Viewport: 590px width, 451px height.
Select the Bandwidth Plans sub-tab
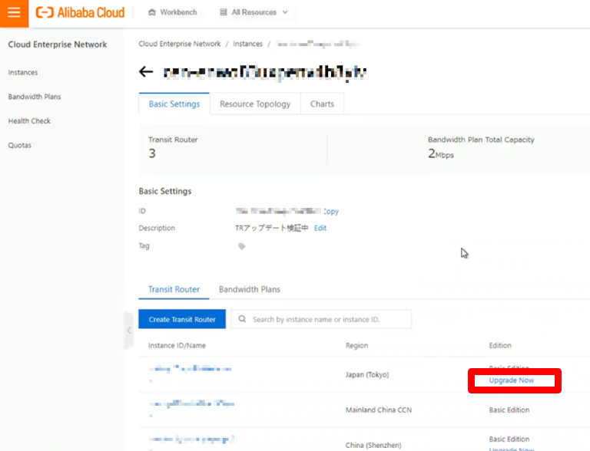tap(250, 289)
